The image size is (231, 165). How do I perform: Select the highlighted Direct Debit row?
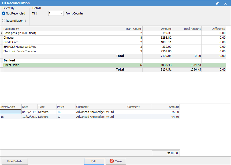[64, 65]
